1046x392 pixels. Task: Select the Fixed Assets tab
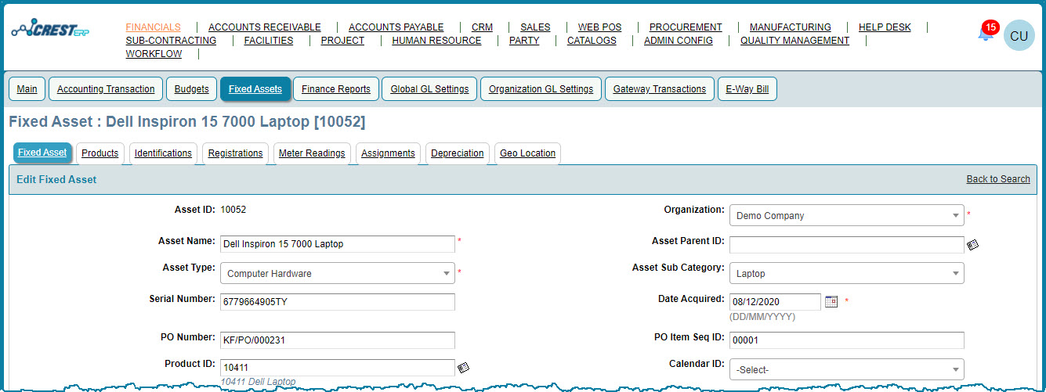[255, 89]
